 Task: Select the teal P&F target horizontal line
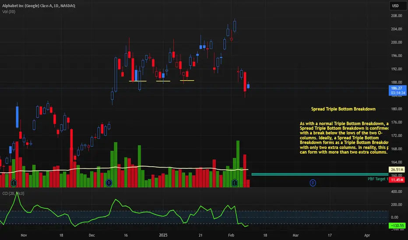click(320, 175)
